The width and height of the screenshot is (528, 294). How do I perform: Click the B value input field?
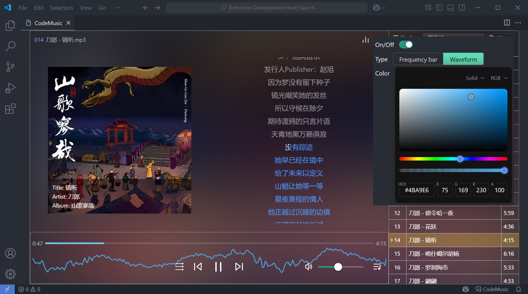(x=481, y=190)
